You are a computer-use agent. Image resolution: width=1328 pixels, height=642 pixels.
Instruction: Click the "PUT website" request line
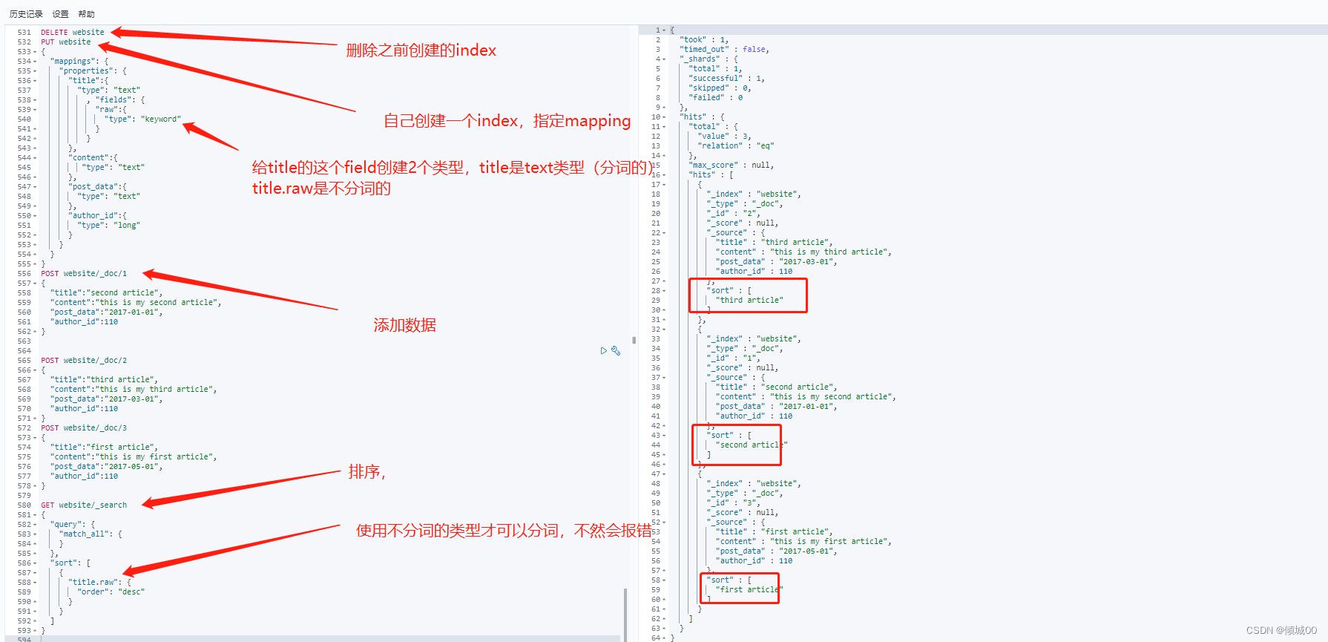coord(66,42)
